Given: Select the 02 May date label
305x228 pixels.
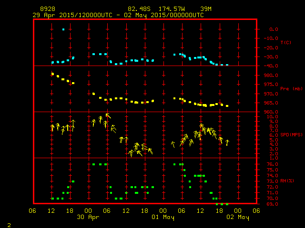Looking at the screenshot, I should tap(237, 217).
